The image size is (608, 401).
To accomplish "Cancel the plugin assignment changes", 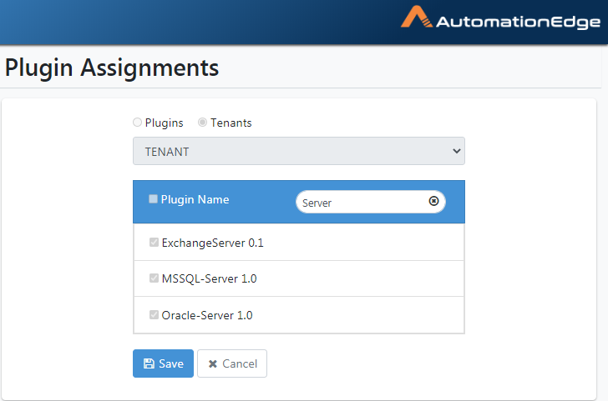I will (x=232, y=363).
